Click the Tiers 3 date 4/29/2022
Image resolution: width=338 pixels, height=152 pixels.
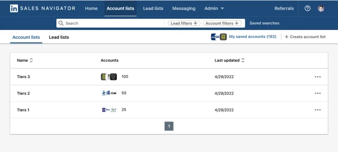224,77
